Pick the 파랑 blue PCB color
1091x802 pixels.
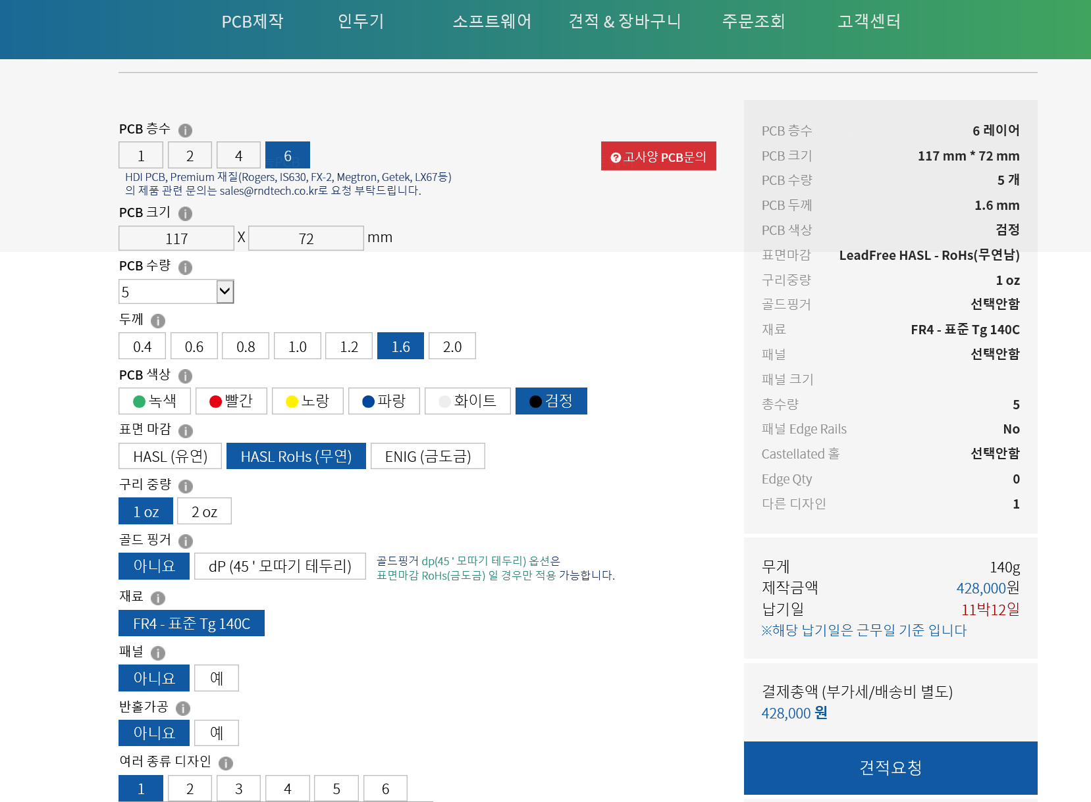(384, 401)
